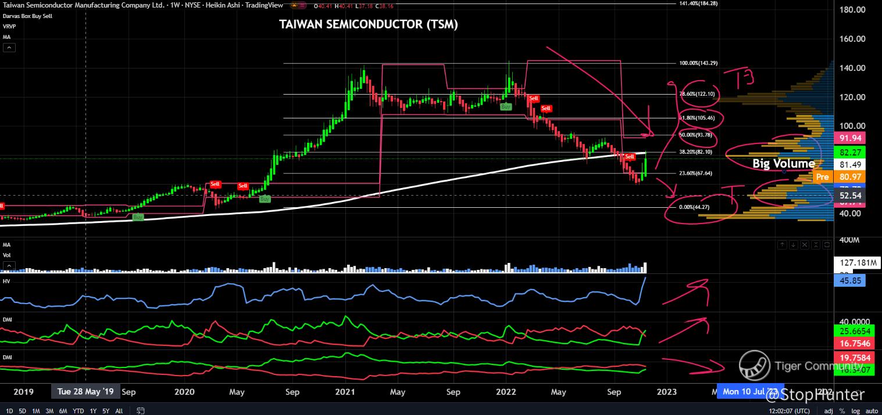The width and height of the screenshot is (882, 415).
Task: Click the 141.40%(184.28) Fibonacci extension label
Action: pos(698,3)
